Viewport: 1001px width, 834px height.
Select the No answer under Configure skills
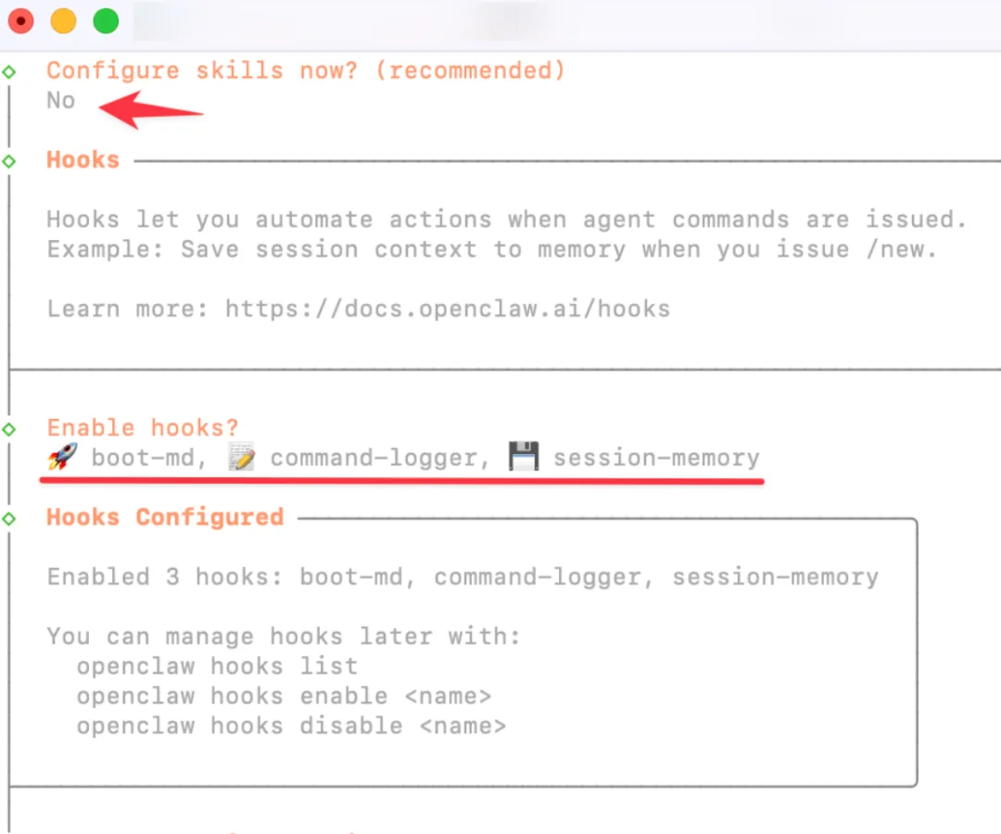coord(60,101)
